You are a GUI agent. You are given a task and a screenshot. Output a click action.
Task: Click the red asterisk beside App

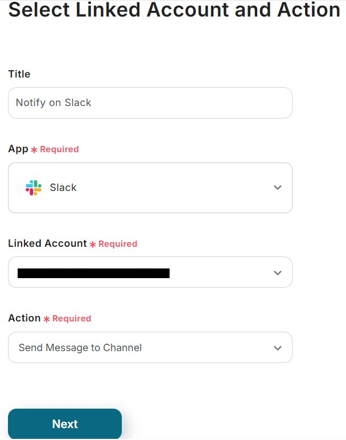[34, 149]
